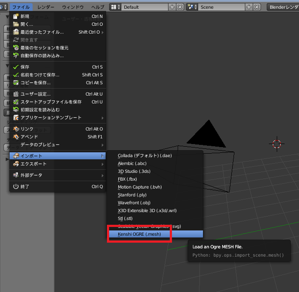Click the 保存 checkmark icon
Image resolution: width=299 pixels, height=292 pixels.
16,67
